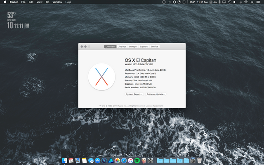The width and height of the screenshot is (264, 165).
Task: Click the Software Update... button
Action: pyautogui.click(x=156, y=94)
